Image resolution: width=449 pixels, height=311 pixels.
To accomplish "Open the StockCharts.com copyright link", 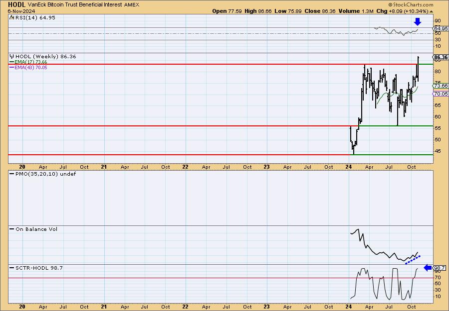I will point(411,4).
